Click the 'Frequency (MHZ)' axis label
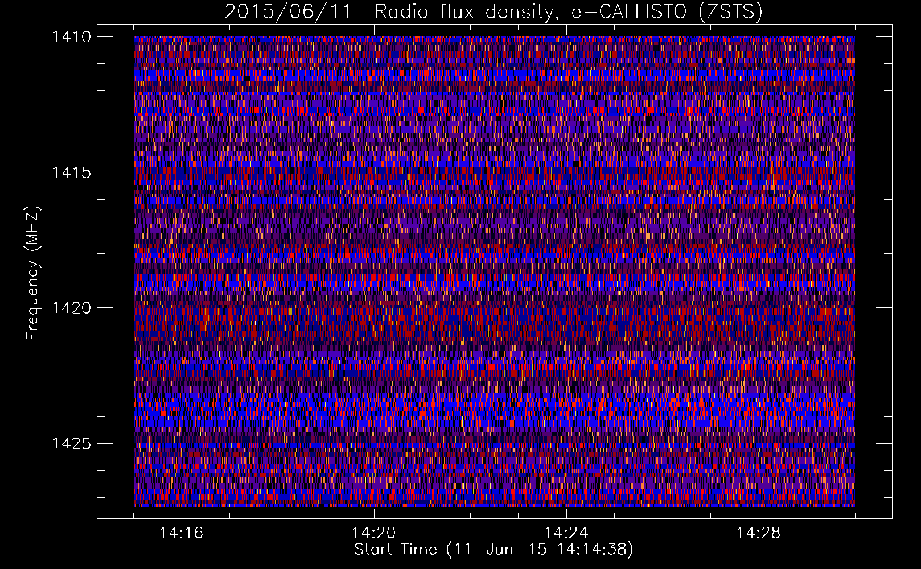This screenshot has height=569, width=921. [32, 273]
